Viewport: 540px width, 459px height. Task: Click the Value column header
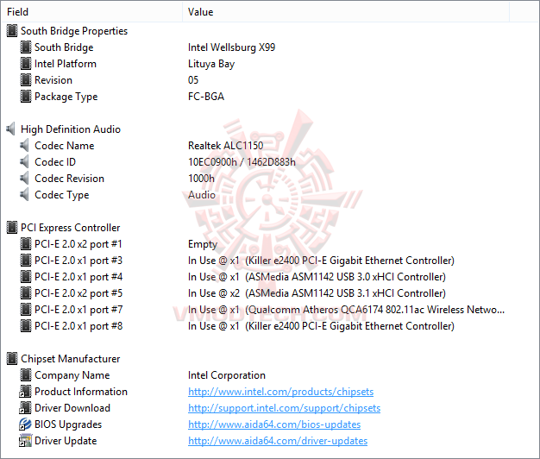click(346, 12)
